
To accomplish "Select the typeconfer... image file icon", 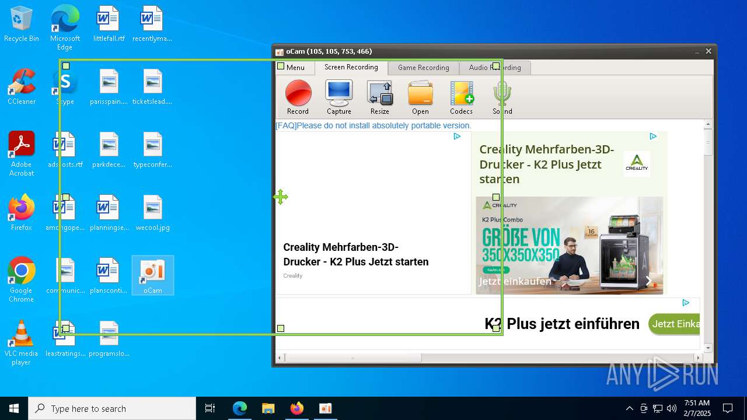I will pos(152,150).
